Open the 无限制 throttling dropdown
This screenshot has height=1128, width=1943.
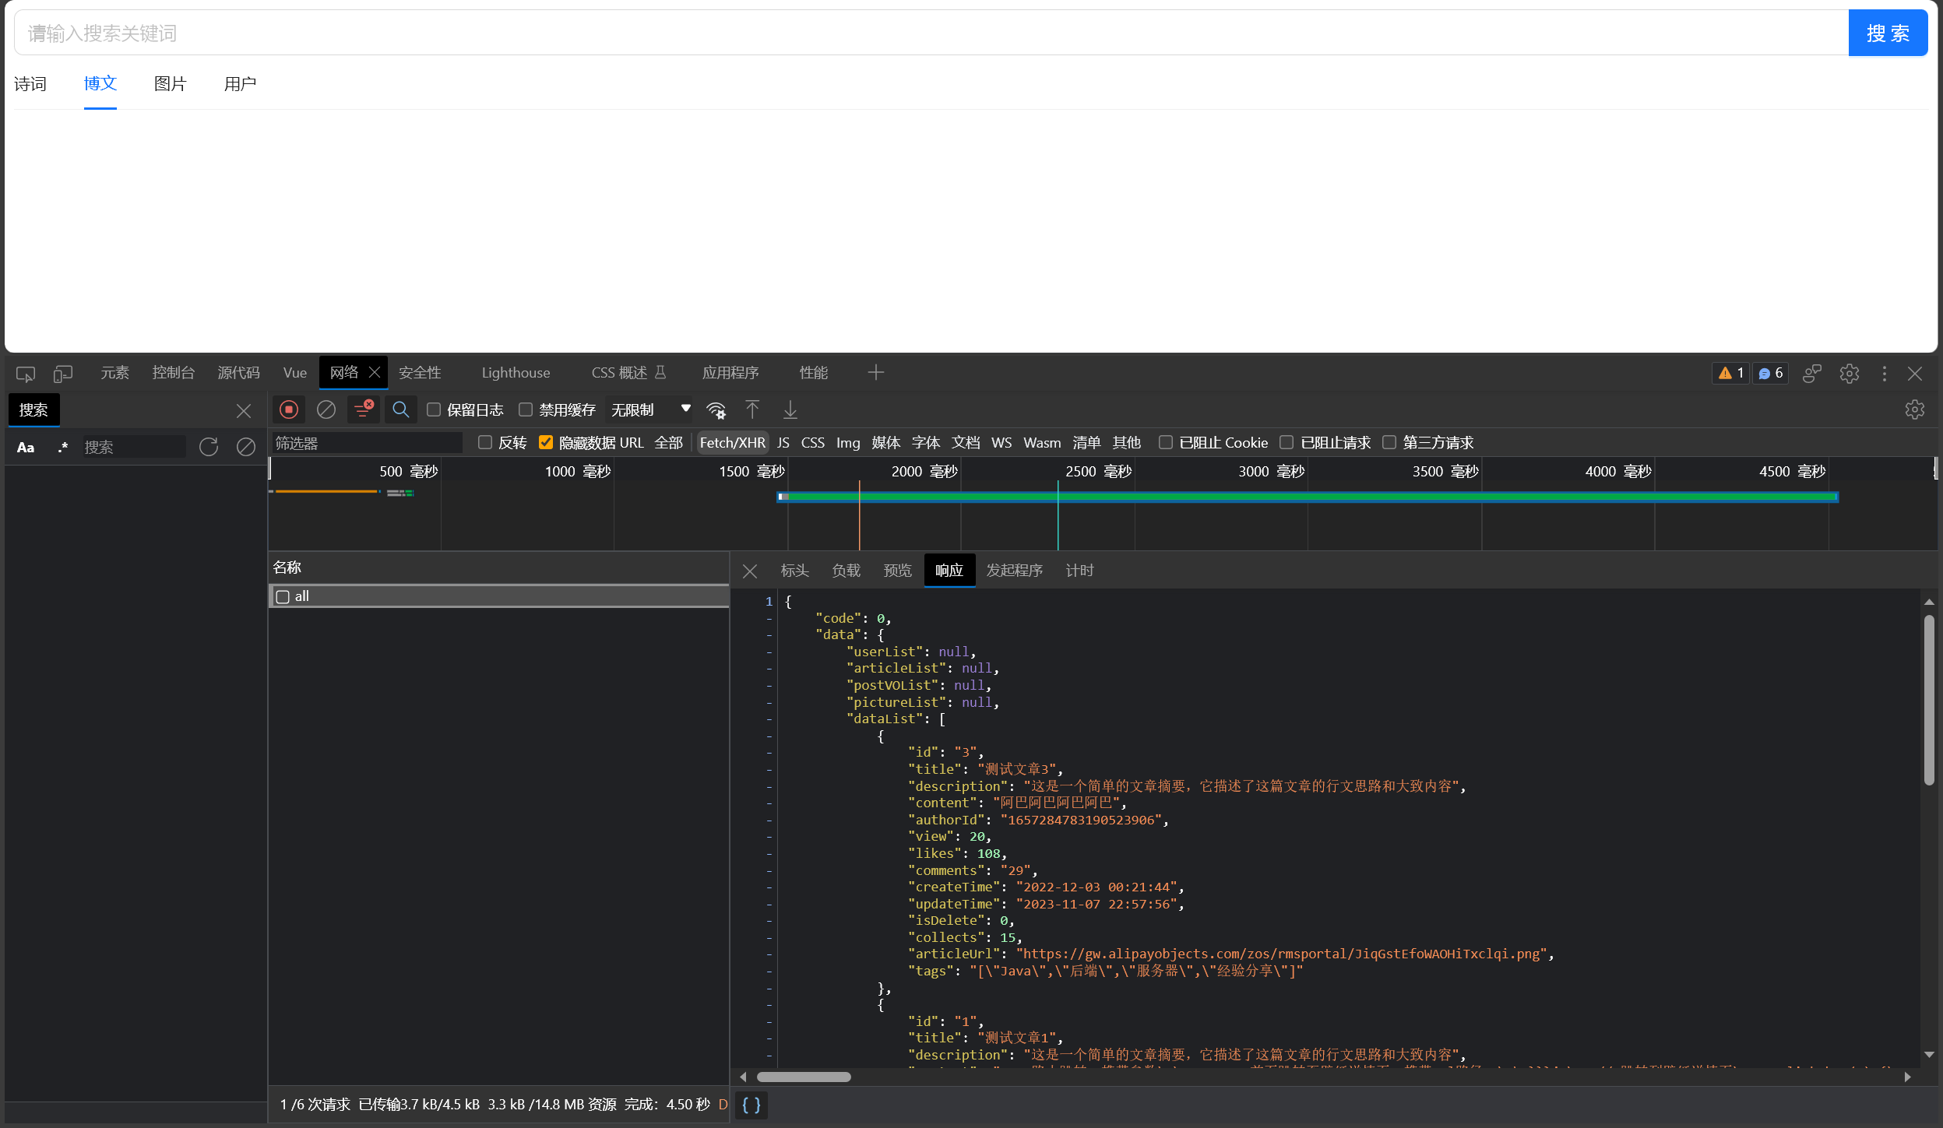pyautogui.click(x=650, y=409)
